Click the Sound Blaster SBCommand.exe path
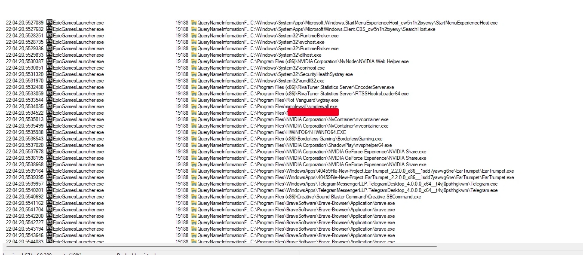The image size is (583, 256). 336,197
